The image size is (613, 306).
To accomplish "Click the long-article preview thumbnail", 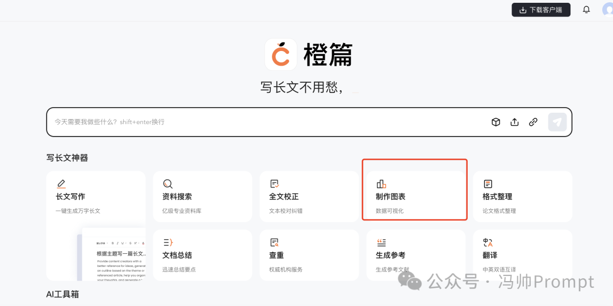I will click(114, 255).
